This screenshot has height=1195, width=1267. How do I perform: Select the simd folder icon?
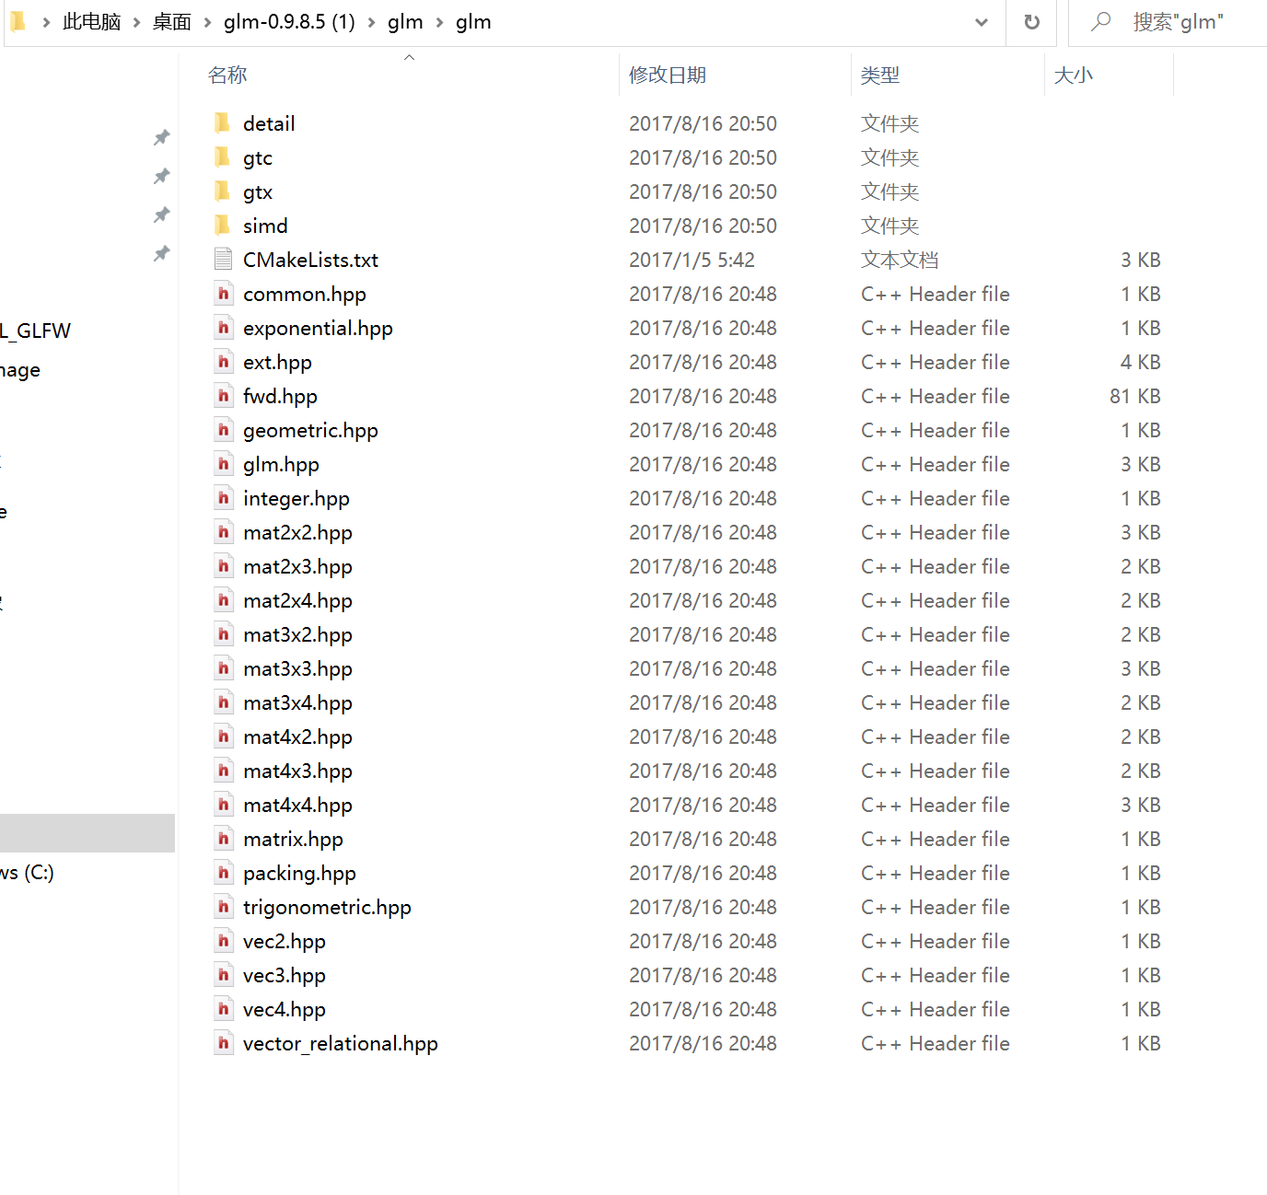click(x=222, y=226)
